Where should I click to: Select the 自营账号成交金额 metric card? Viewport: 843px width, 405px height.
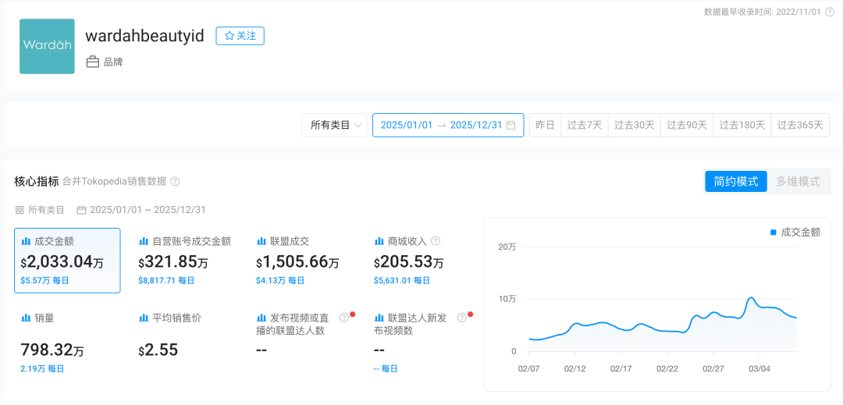coord(184,261)
